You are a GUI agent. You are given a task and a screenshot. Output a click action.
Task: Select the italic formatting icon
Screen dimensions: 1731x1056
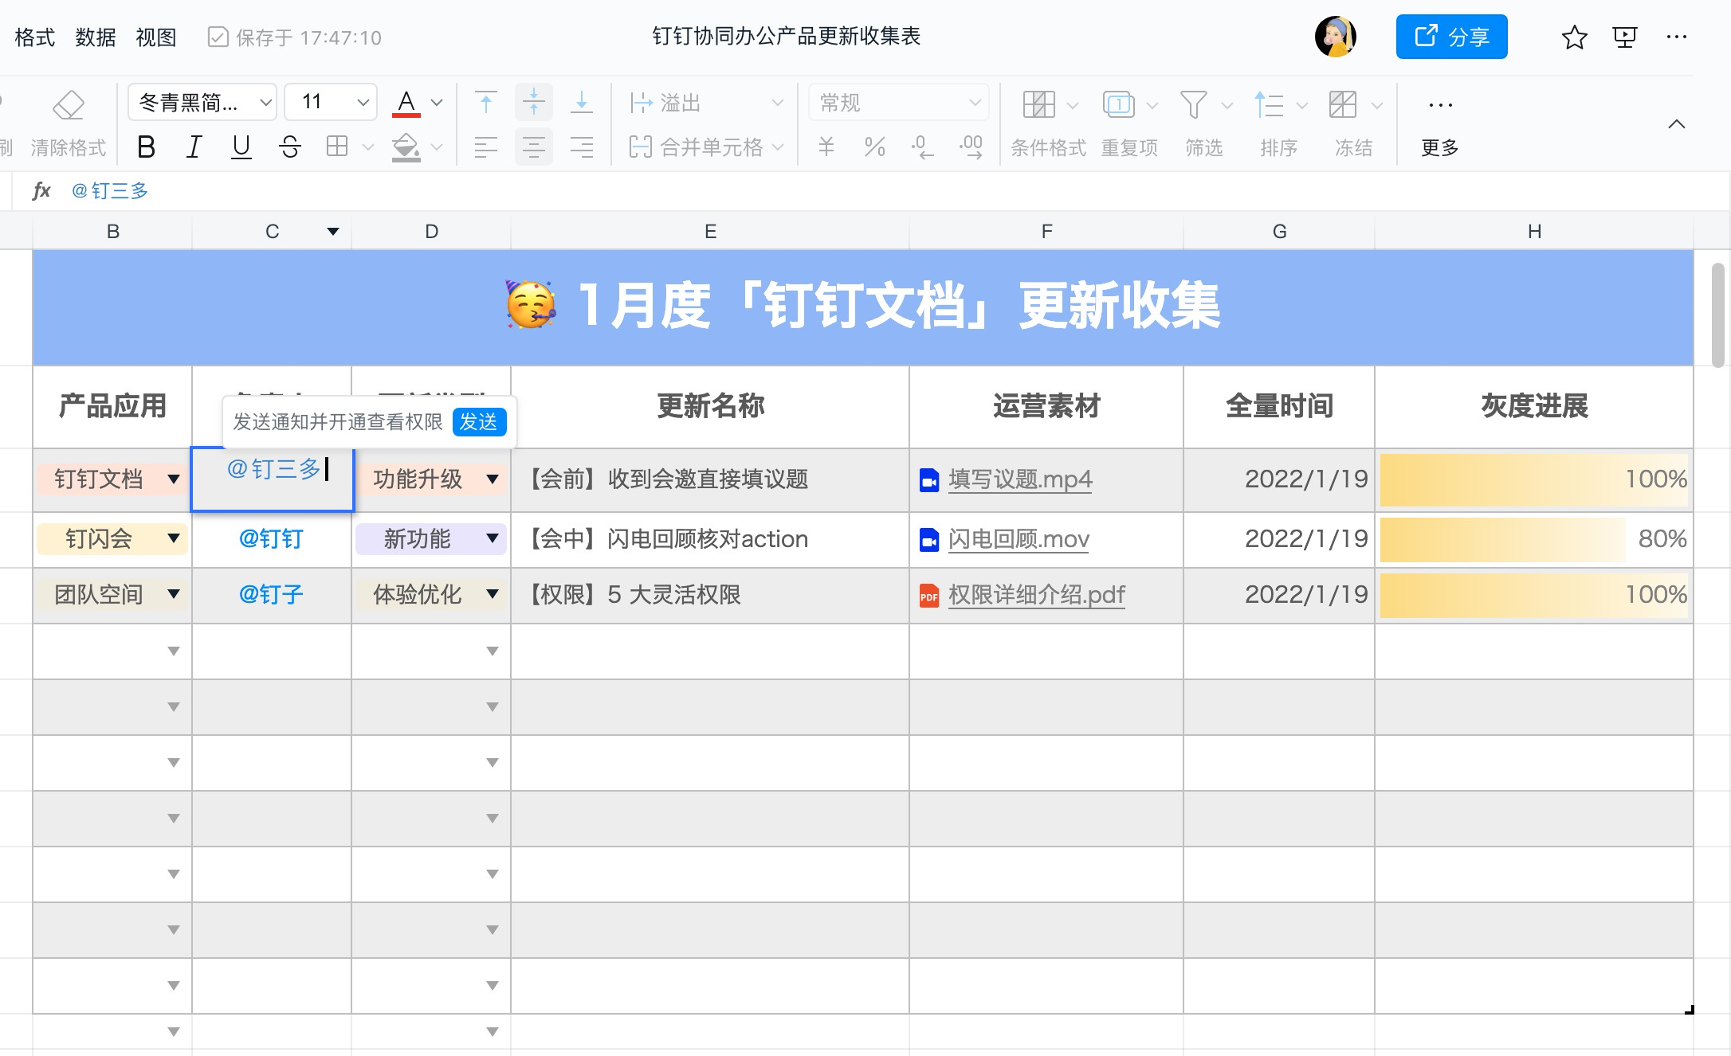pos(193,147)
